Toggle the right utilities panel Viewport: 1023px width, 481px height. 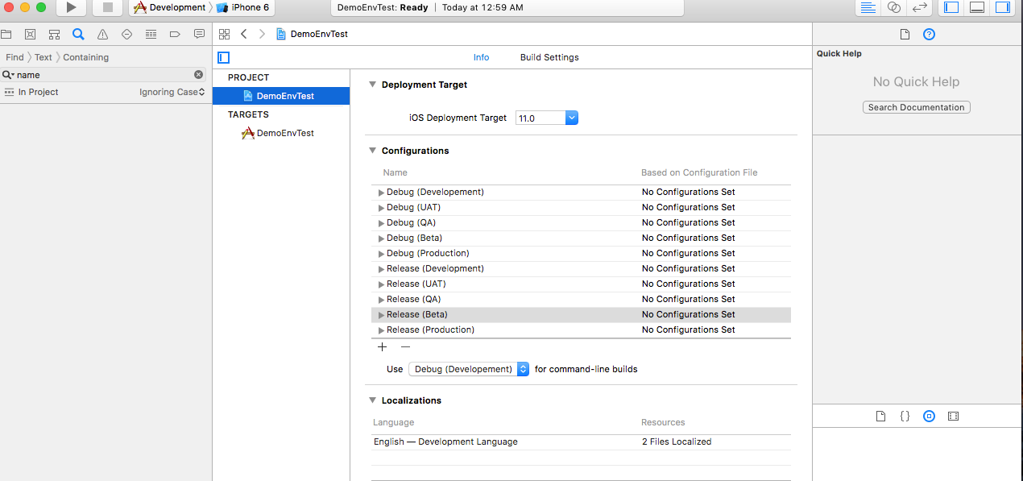click(1002, 7)
